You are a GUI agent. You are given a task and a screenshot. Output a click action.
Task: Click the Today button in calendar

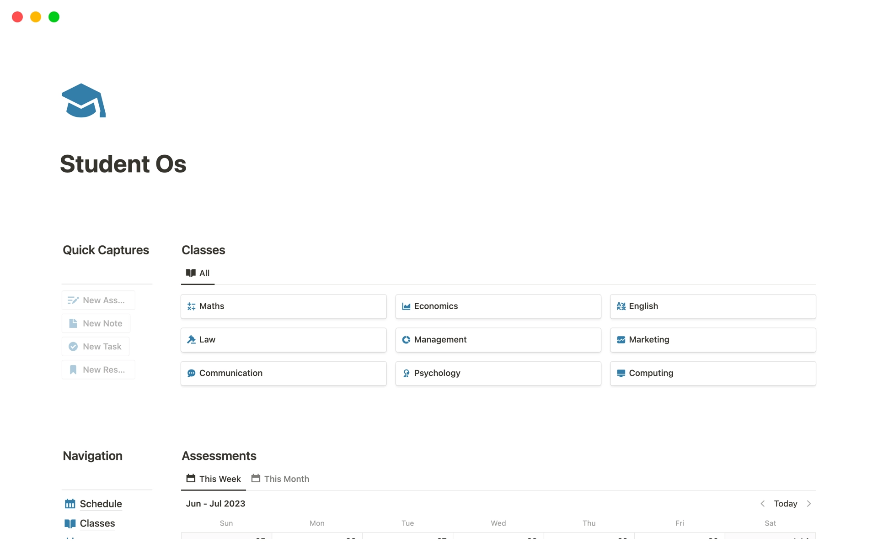787,503
